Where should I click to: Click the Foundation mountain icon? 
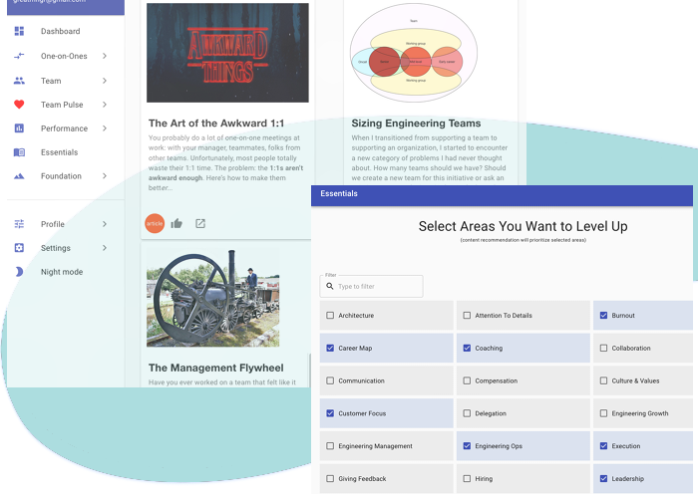click(19, 176)
